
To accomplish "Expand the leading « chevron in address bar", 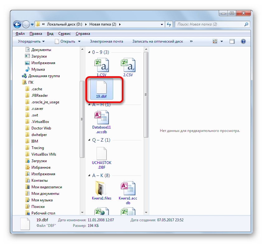I will (x=43, y=25).
